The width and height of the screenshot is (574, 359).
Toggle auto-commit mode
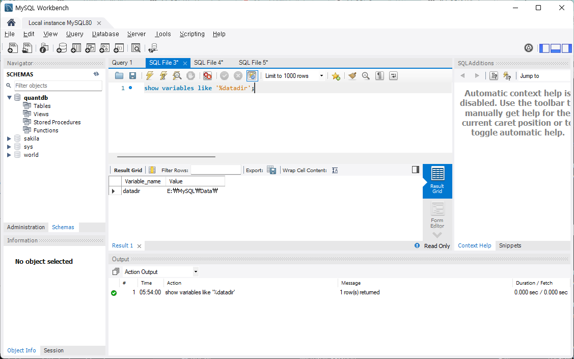coord(252,76)
